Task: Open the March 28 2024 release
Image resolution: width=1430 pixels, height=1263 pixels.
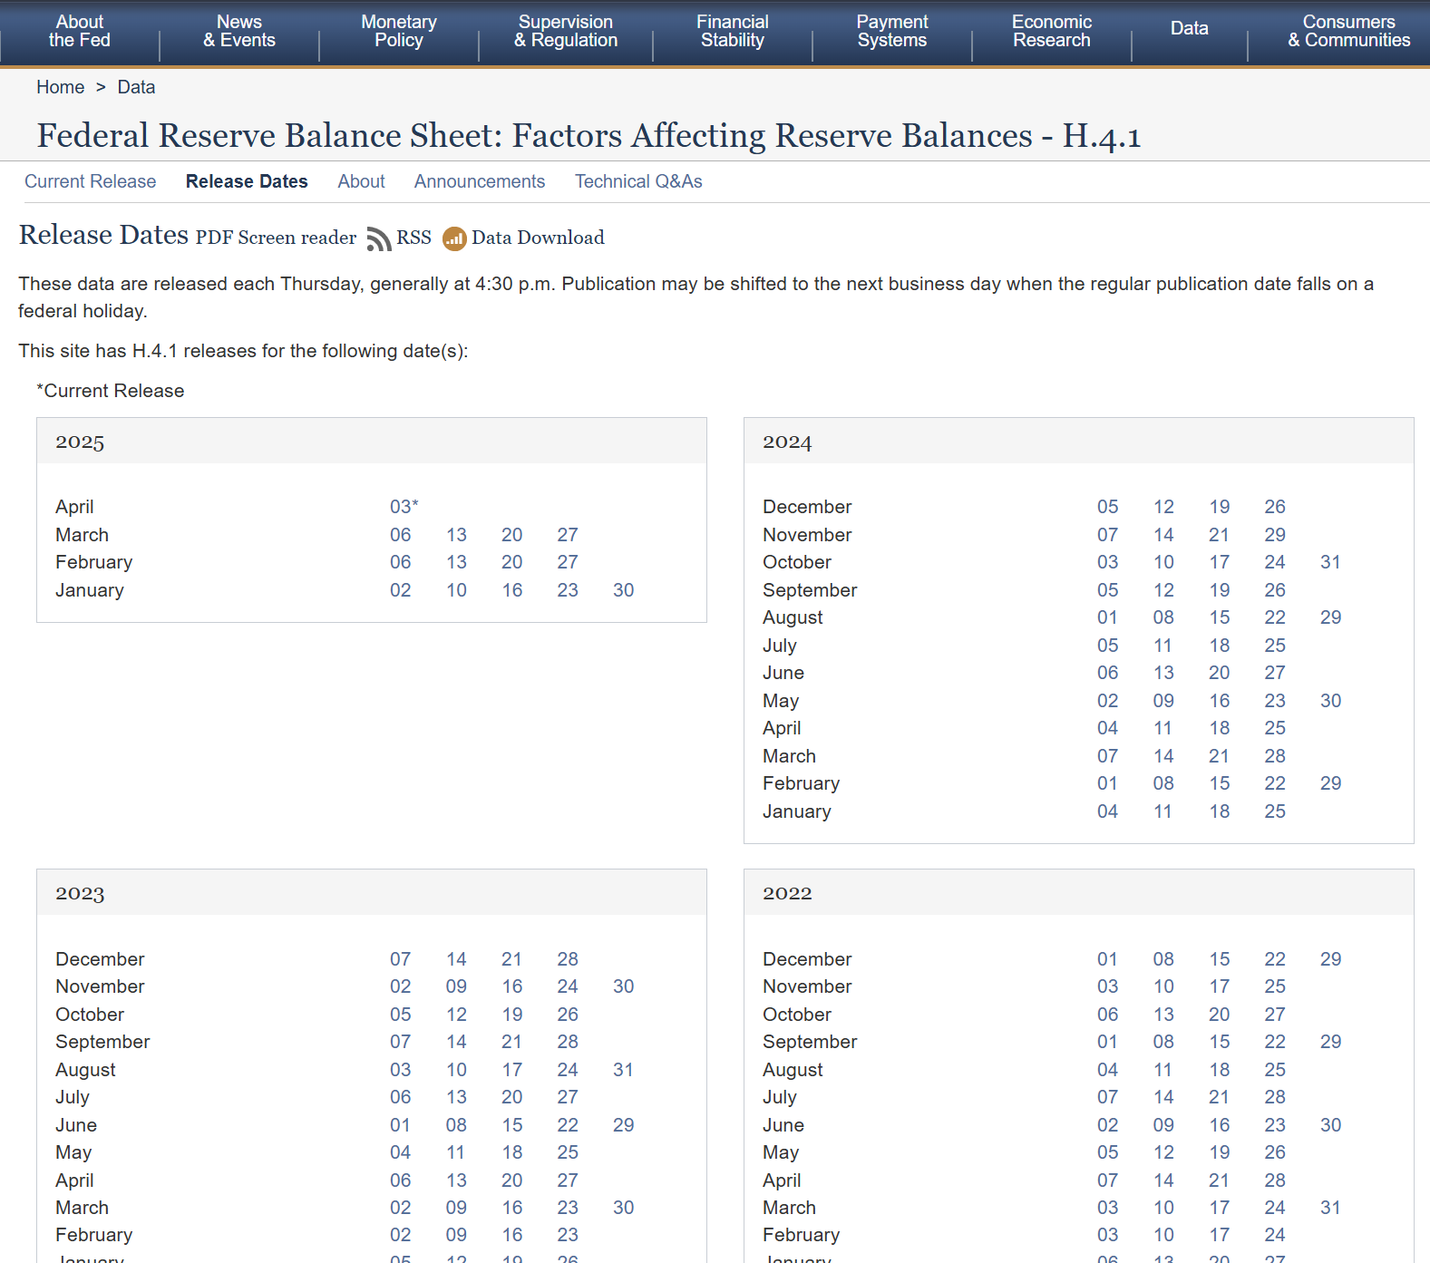Action: point(1275,756)
